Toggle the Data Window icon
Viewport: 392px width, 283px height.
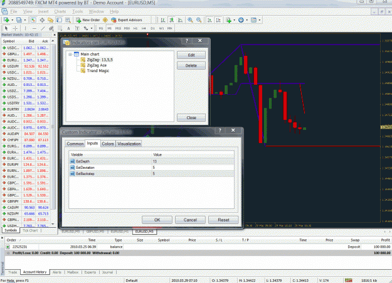[42, 20]
